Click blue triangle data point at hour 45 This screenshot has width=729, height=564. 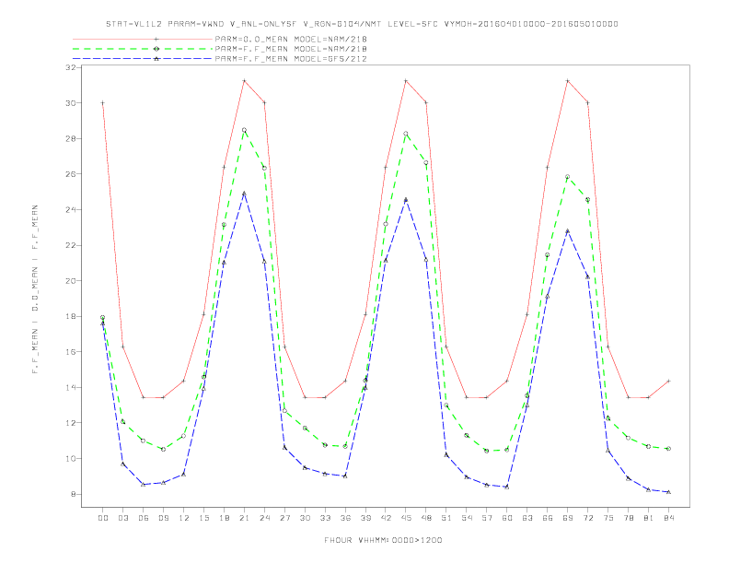coord(406,200)
